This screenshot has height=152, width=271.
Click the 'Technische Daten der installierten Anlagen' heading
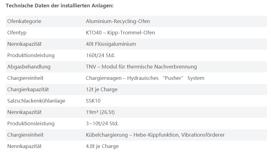60,6
